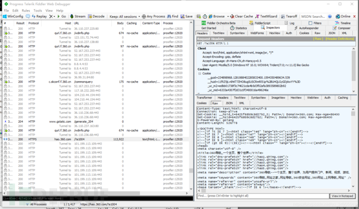Click the response raw view scrollbar up arrow

coord(353,110)
